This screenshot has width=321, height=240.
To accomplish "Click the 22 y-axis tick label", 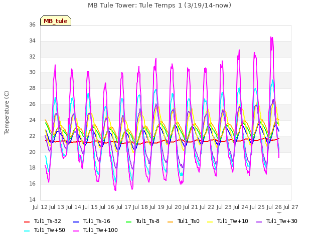I will [32, 136].
